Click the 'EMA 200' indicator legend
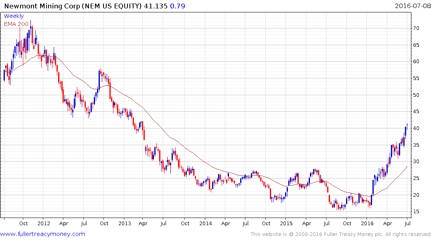The image size is (431, 240). pyautogui.click(x=16, y=24)
